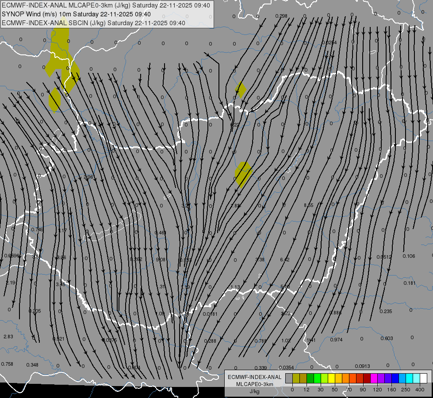Click the J/kg unit label in legend

[255, 391]
